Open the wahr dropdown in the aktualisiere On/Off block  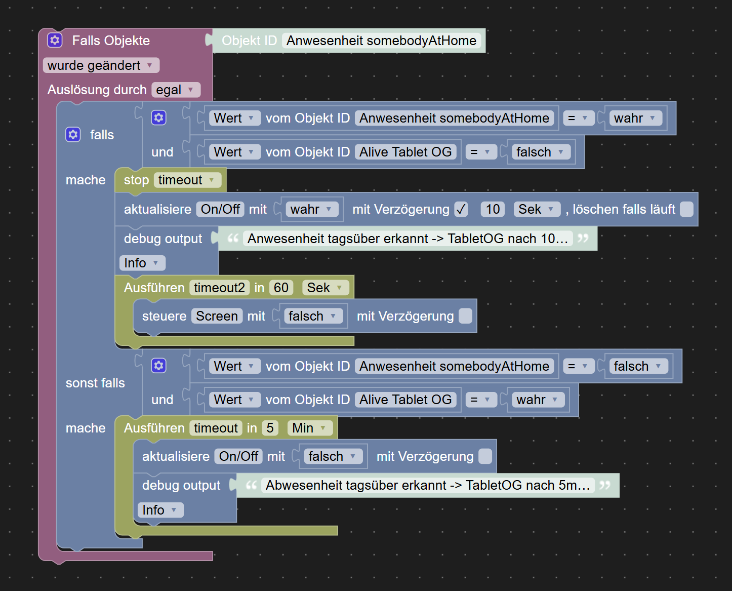[312, 209]
